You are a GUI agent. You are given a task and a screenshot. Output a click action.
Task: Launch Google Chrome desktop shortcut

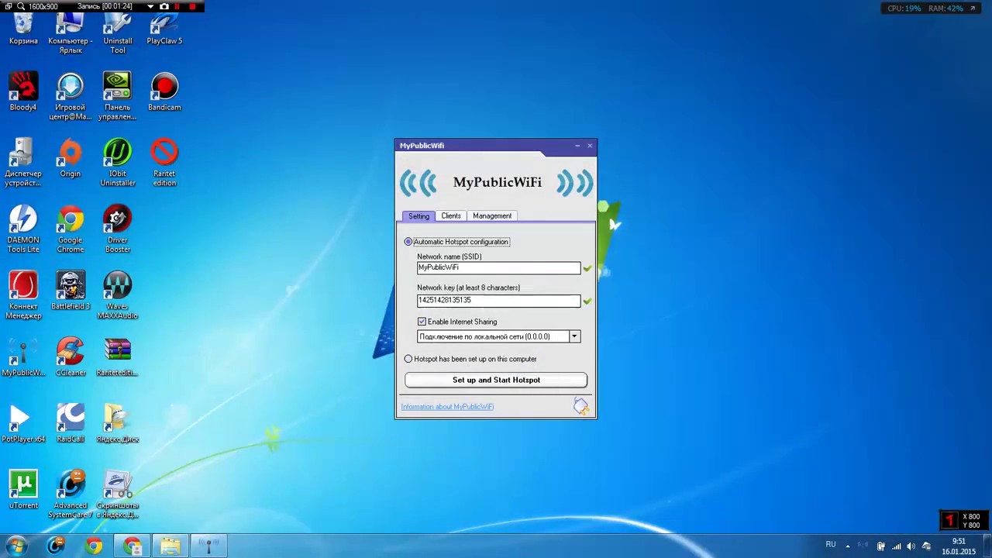click(71, 229)
